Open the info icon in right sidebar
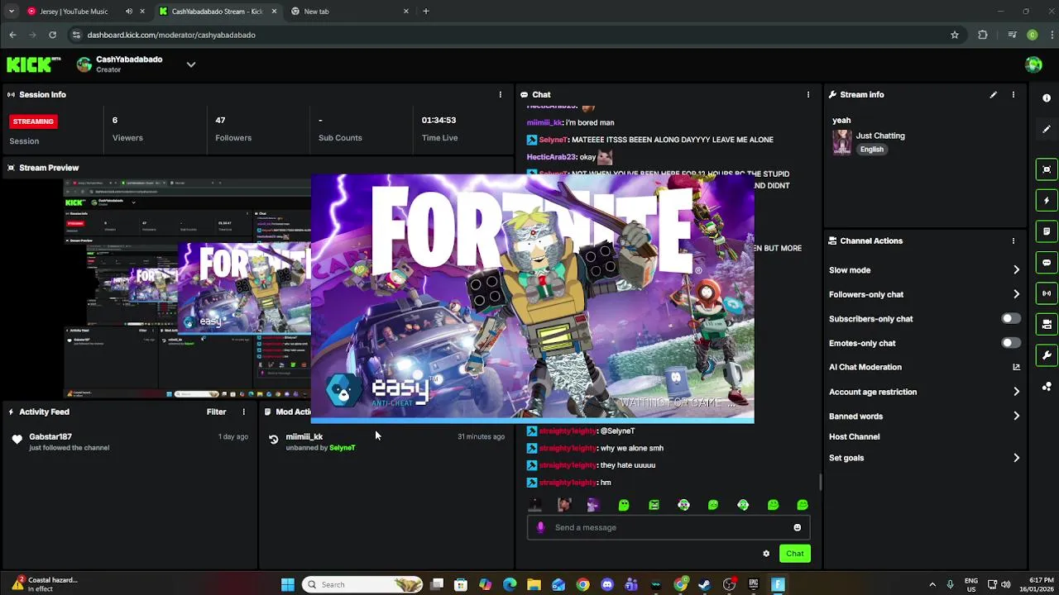1059x595 pixels. (1047, 98)
